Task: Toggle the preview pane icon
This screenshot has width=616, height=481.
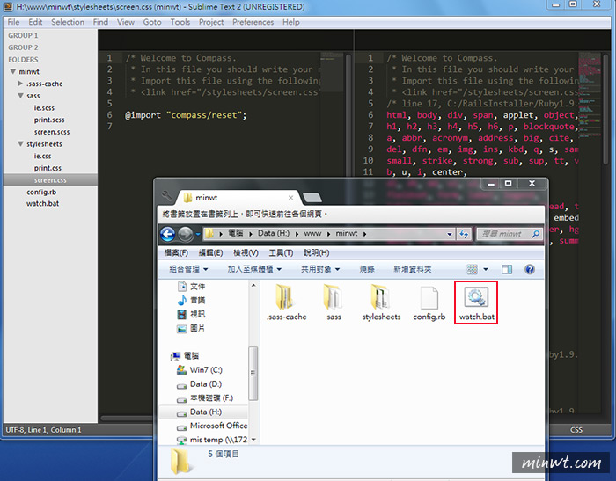Action: point(507,269)
